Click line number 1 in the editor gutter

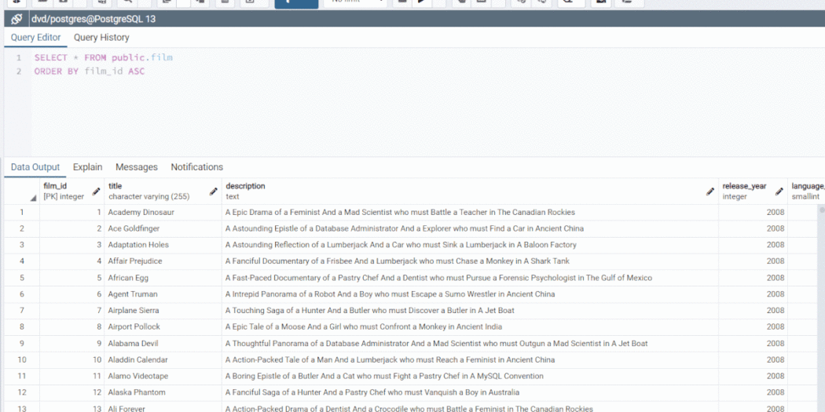19,58
